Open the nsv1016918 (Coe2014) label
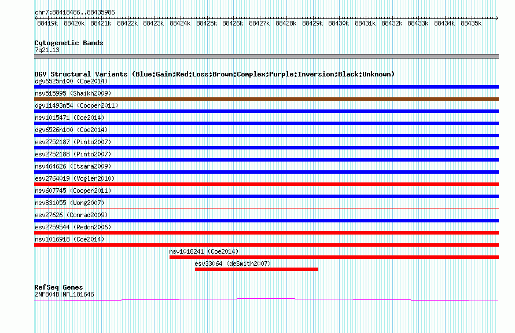 click(69, 239)
